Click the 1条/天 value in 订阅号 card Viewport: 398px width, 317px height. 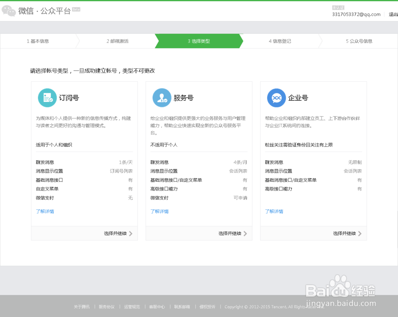pos(126,162)
